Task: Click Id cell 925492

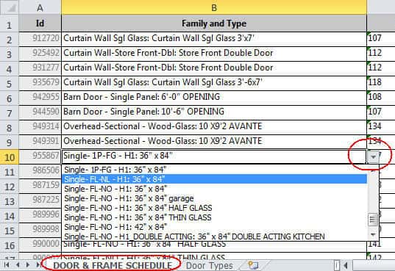Action: (x=40, y=53)
